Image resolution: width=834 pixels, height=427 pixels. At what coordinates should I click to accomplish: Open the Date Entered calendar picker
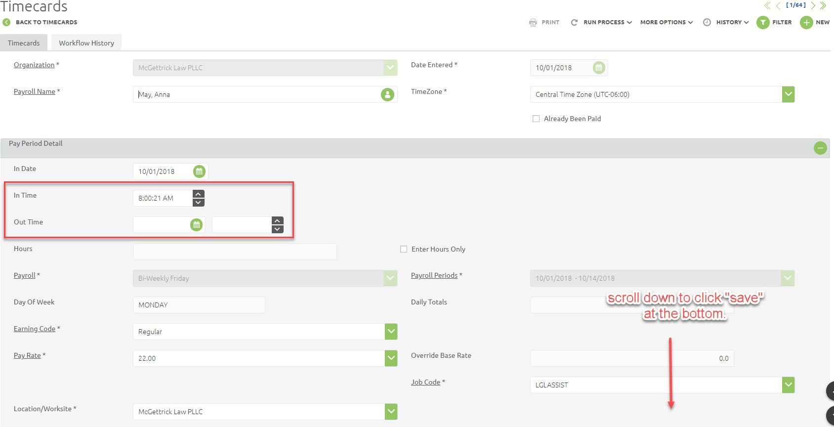(x=599, y=68)
